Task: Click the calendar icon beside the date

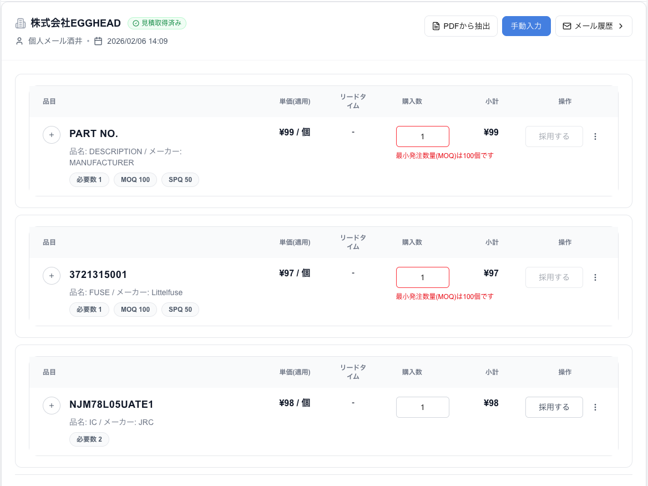Action: [98, 41]
